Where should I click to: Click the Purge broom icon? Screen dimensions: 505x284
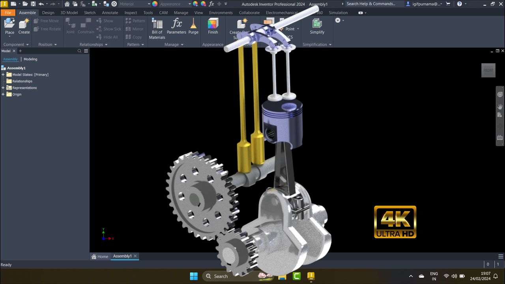193,24
